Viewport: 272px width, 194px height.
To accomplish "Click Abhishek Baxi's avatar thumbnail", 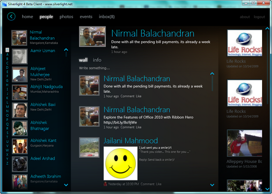I will coord(20,110).
